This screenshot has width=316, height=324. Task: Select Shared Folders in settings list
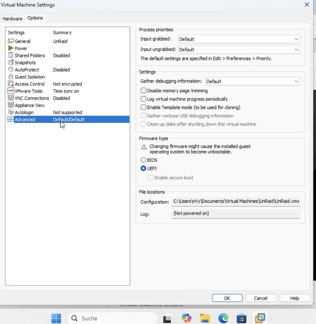click(x=30, y=55)
